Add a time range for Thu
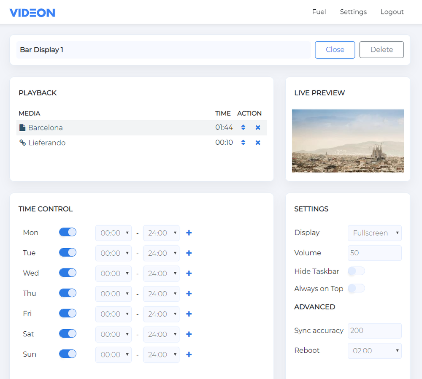Image resolution: width=422 pixels, height=379 pixels. [x=189, y=294]
